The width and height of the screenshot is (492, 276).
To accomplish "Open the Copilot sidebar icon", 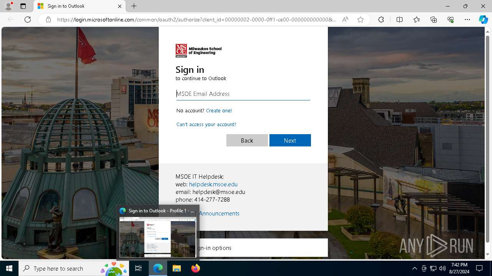I will tap(483, 20).
